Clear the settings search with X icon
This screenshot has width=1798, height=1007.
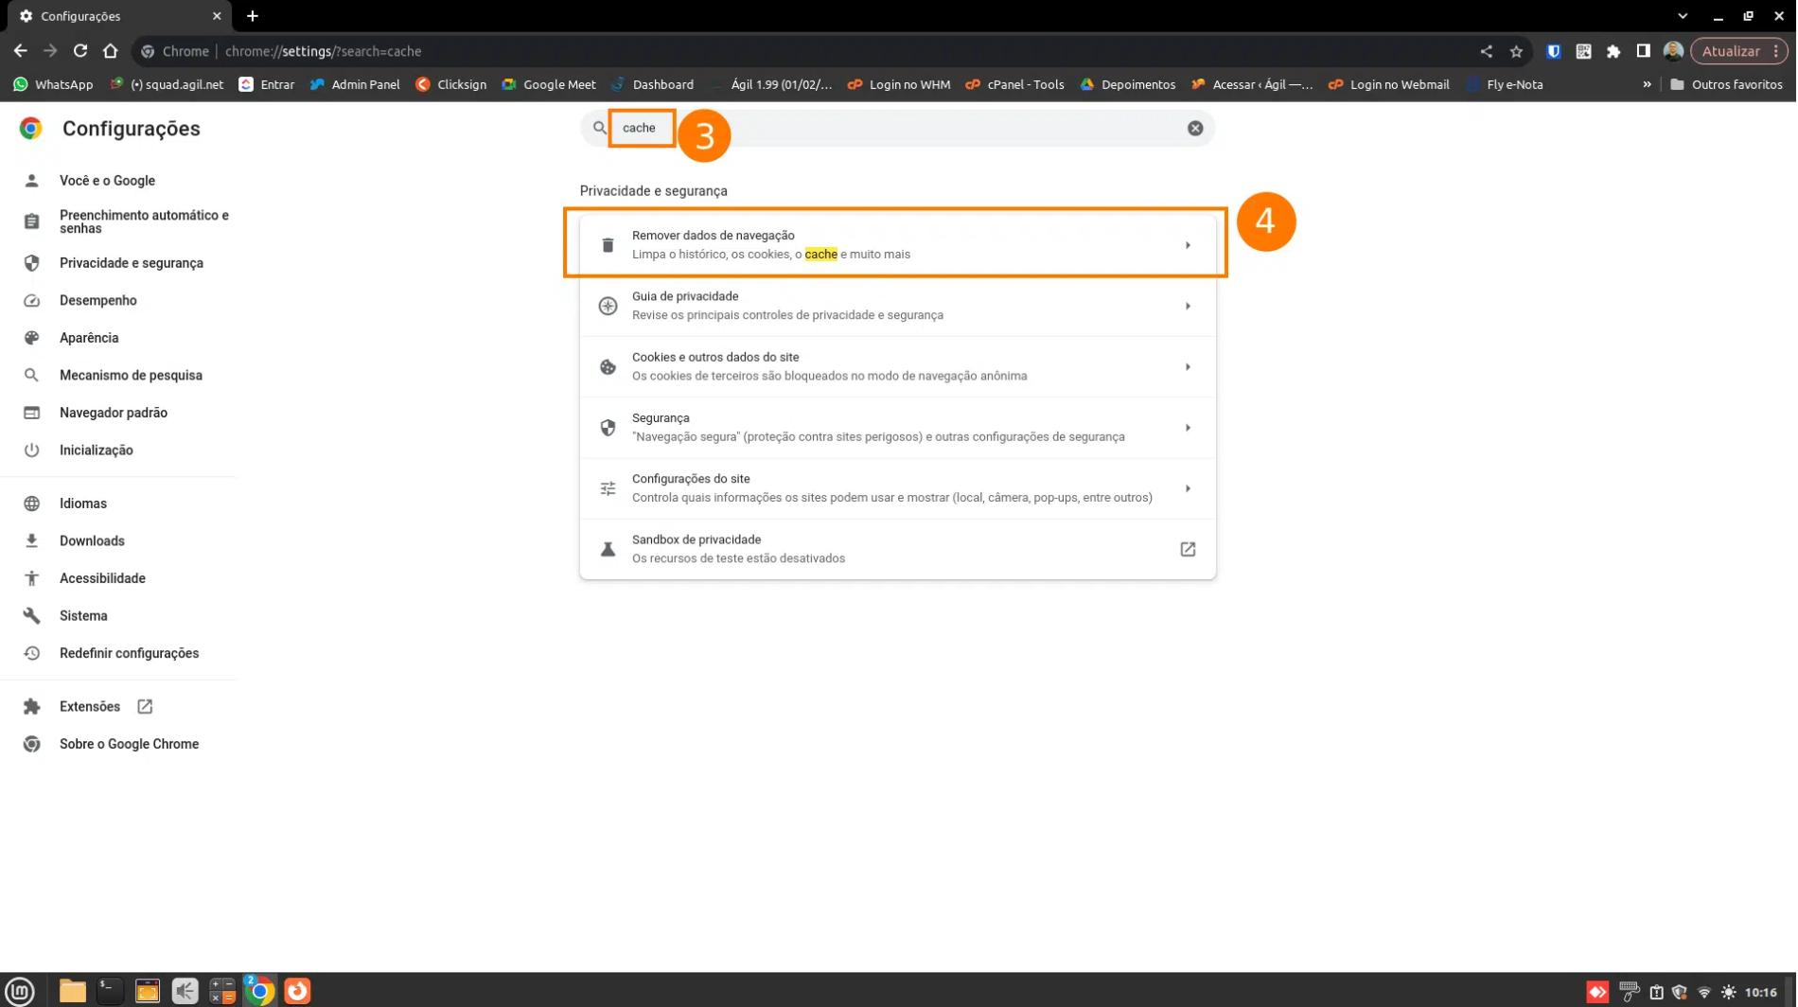pyautogui.click(x=1196, y=128)
